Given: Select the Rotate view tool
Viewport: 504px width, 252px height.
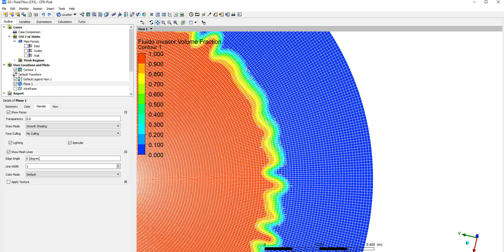Looking at the screenshot, I should (x=151, y=23).
